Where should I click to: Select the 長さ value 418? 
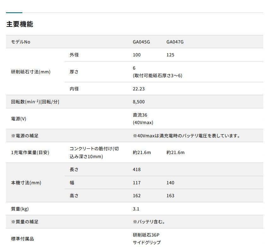tap(136, 169)
